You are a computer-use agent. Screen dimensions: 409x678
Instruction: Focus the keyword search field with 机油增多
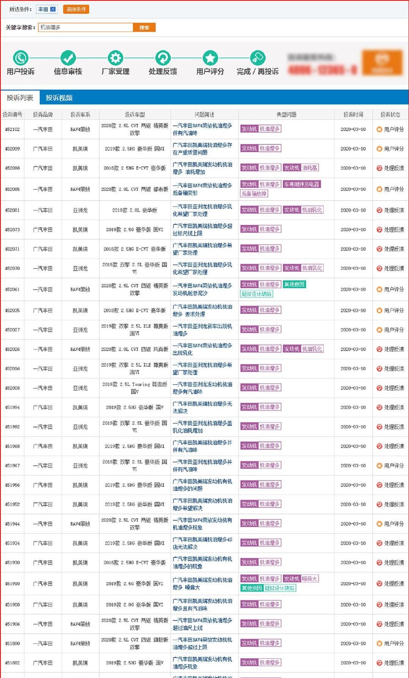[x=86, y=28]
